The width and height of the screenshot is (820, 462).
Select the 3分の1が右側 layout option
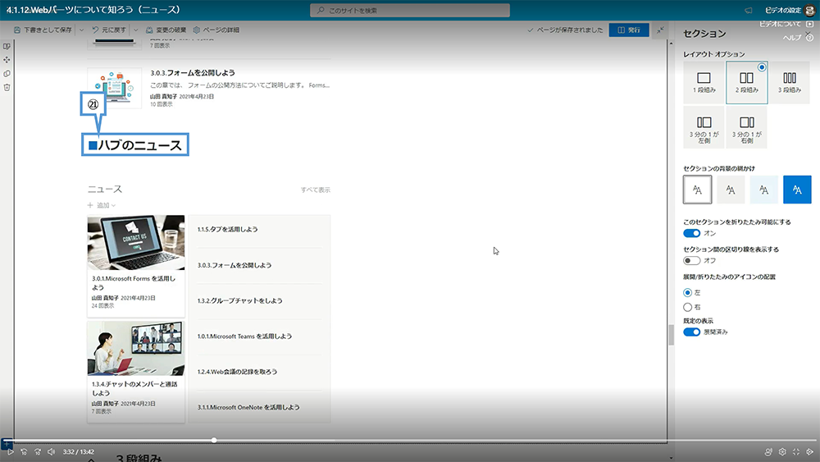[x=746, y=127]
